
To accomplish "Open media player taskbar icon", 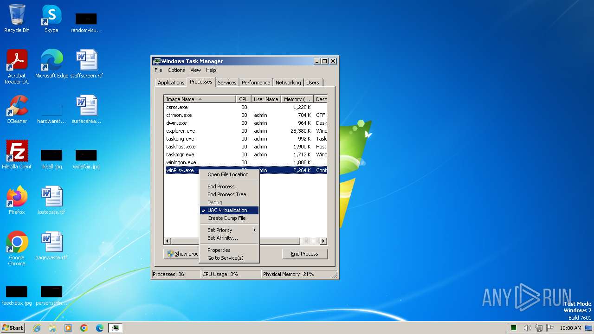I will 68,328.
